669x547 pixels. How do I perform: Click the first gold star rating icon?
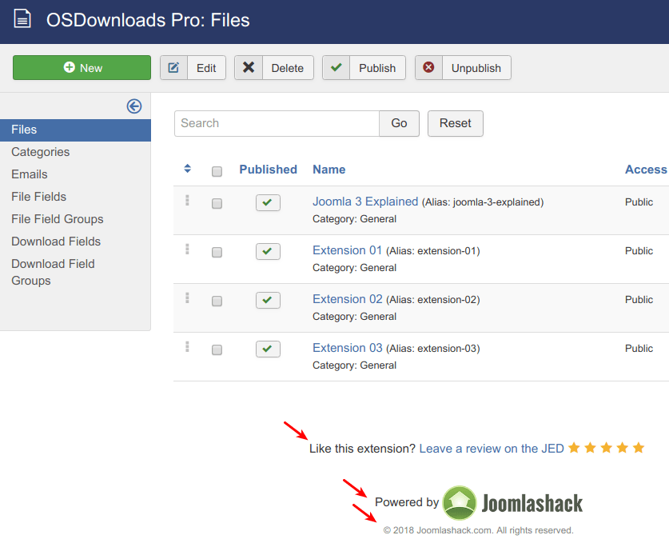(574, 448)
